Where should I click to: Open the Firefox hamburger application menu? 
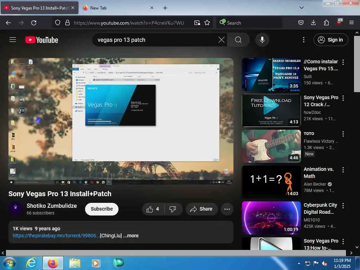pyautogui.click(x=352, y=22)
